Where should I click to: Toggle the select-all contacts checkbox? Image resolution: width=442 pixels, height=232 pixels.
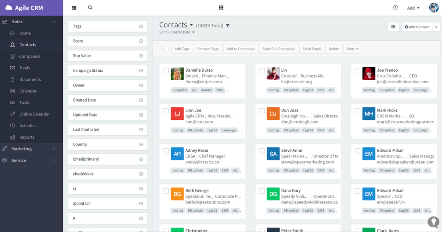click(166, 49)
